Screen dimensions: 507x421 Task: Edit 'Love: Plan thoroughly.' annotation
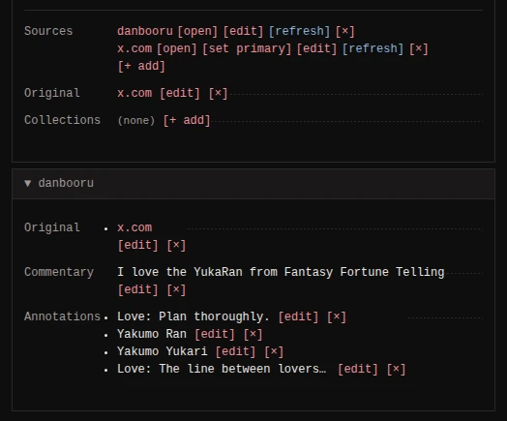[298, 316]
